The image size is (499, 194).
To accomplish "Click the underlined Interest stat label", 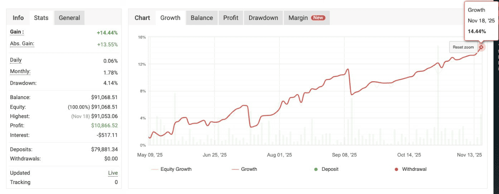I will 20,135.
